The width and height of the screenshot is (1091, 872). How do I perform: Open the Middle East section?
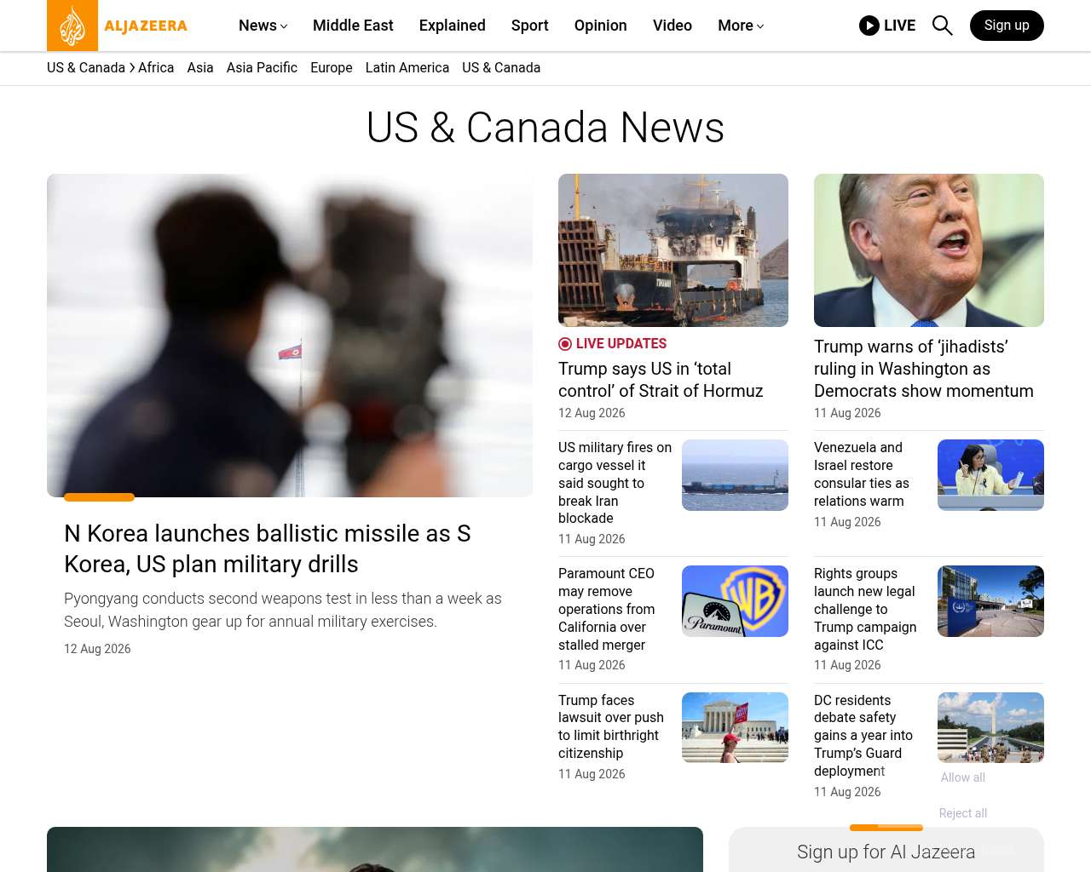[x=353, y=26]
